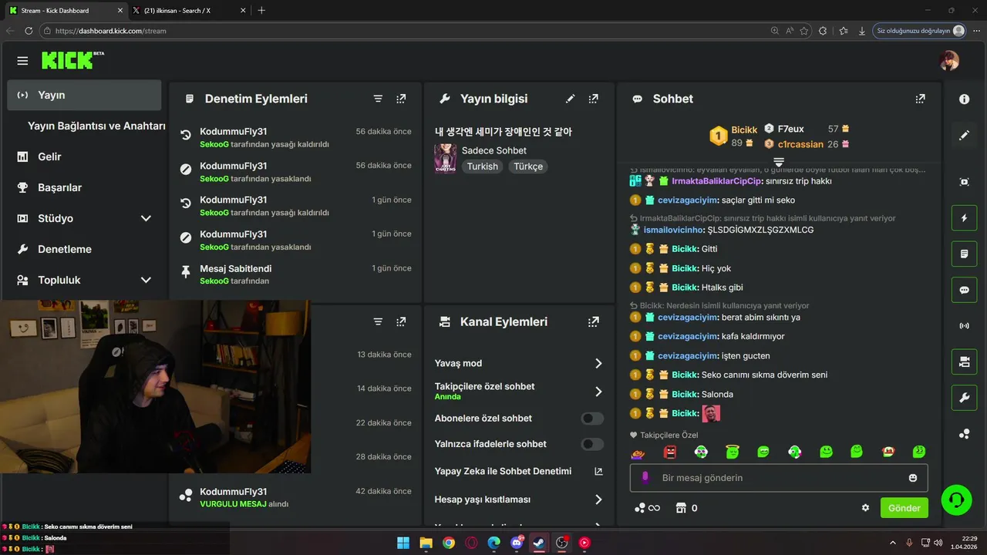Open external link for Yapay Zeka ile Sohbet Denetimi
Viewport: 987px width, 555px height.
tap(598, 471)
